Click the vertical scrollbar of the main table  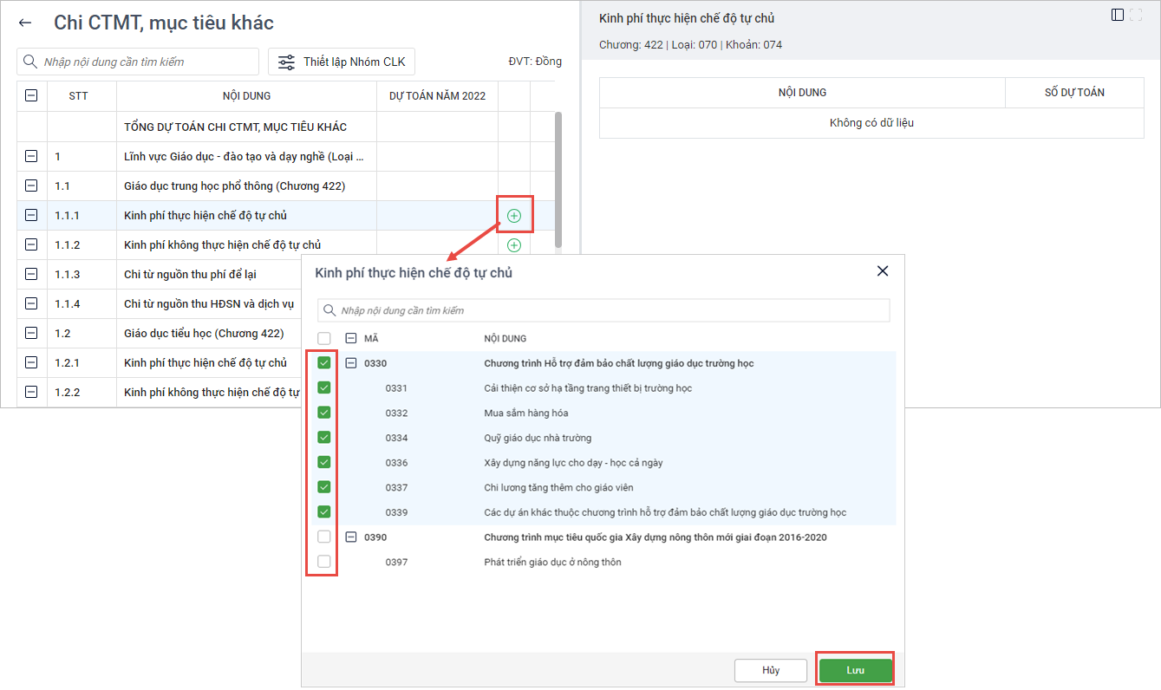click(x=558, y=173)
